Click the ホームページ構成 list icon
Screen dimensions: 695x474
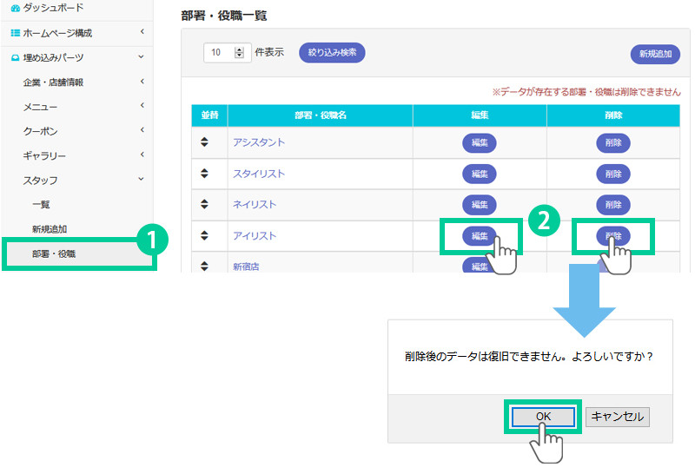15,33
